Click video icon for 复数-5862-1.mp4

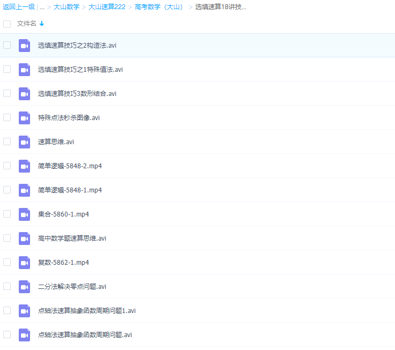click(x=24, y=263)
